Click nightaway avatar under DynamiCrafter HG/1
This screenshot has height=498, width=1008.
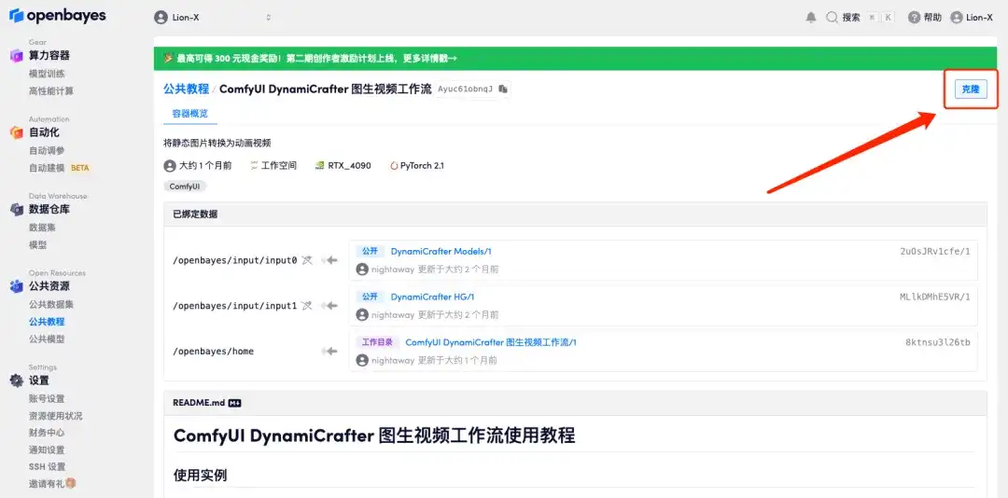pyautogui.click(x=362, y=315)
